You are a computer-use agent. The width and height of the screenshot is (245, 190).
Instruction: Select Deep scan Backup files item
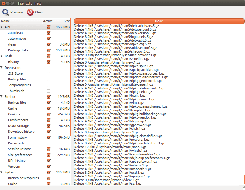click(17, 79)
